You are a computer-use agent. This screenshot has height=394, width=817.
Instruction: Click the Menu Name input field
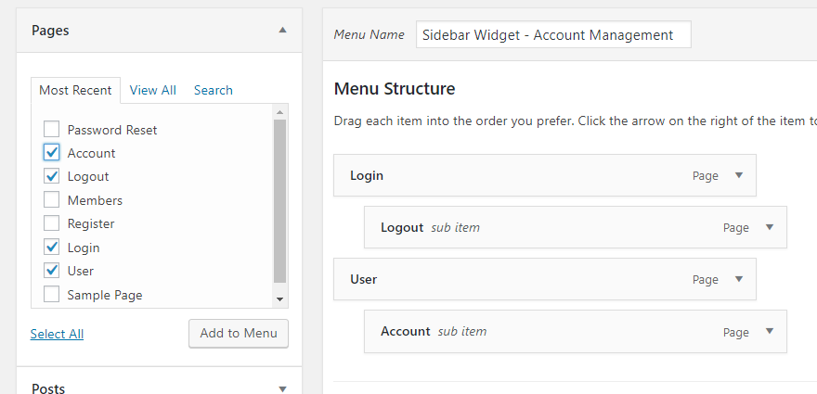(x=553, y=35)
